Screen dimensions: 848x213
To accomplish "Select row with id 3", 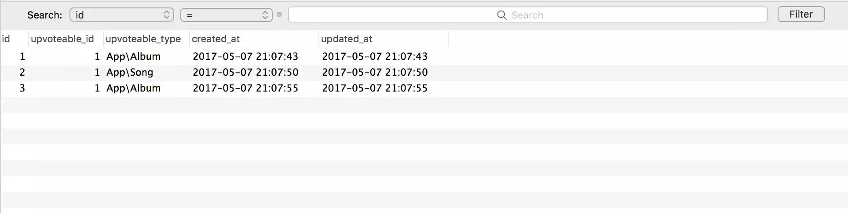I will coord(424,88).
